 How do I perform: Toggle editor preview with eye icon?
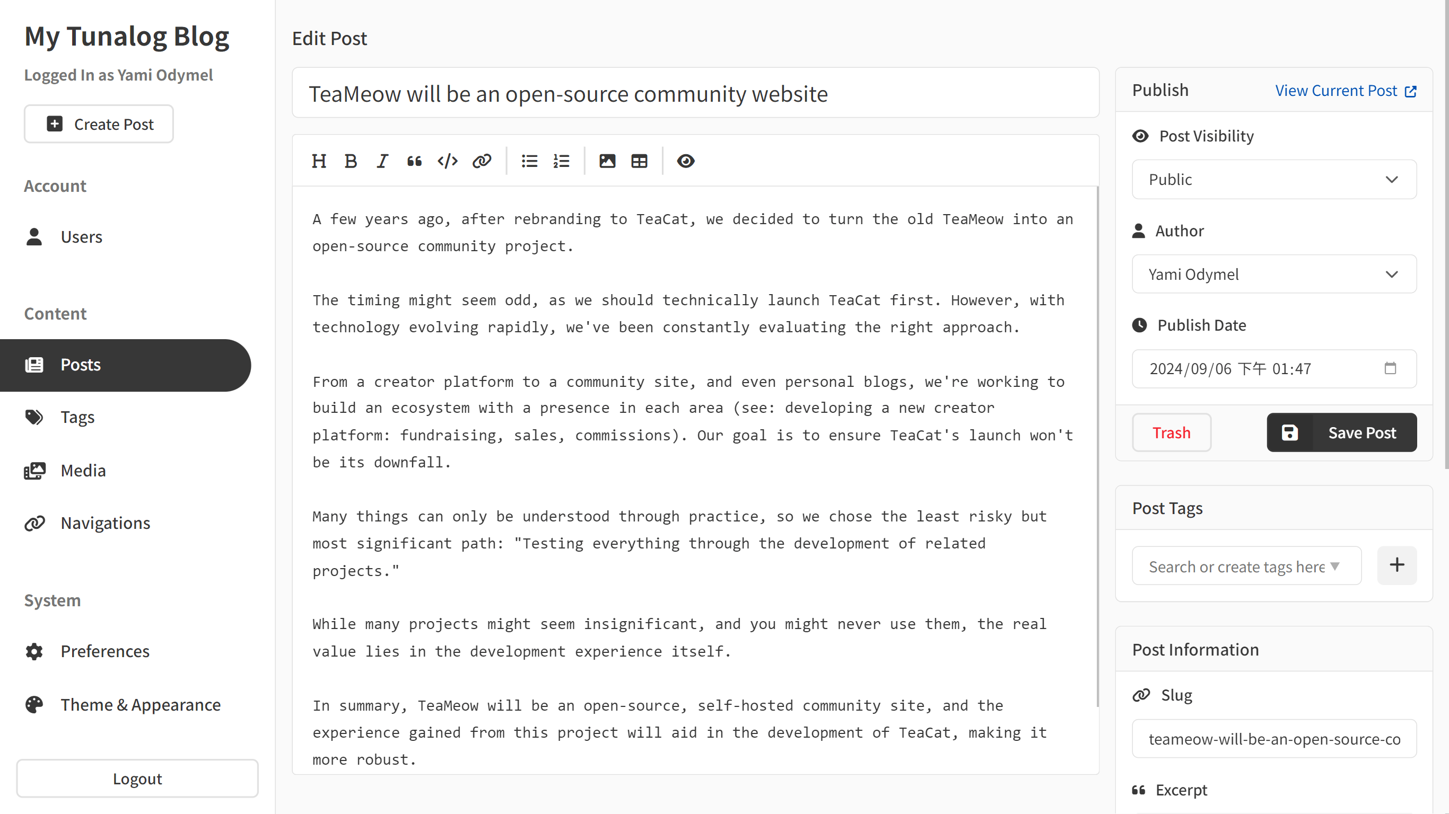click(x=685, y=161)
